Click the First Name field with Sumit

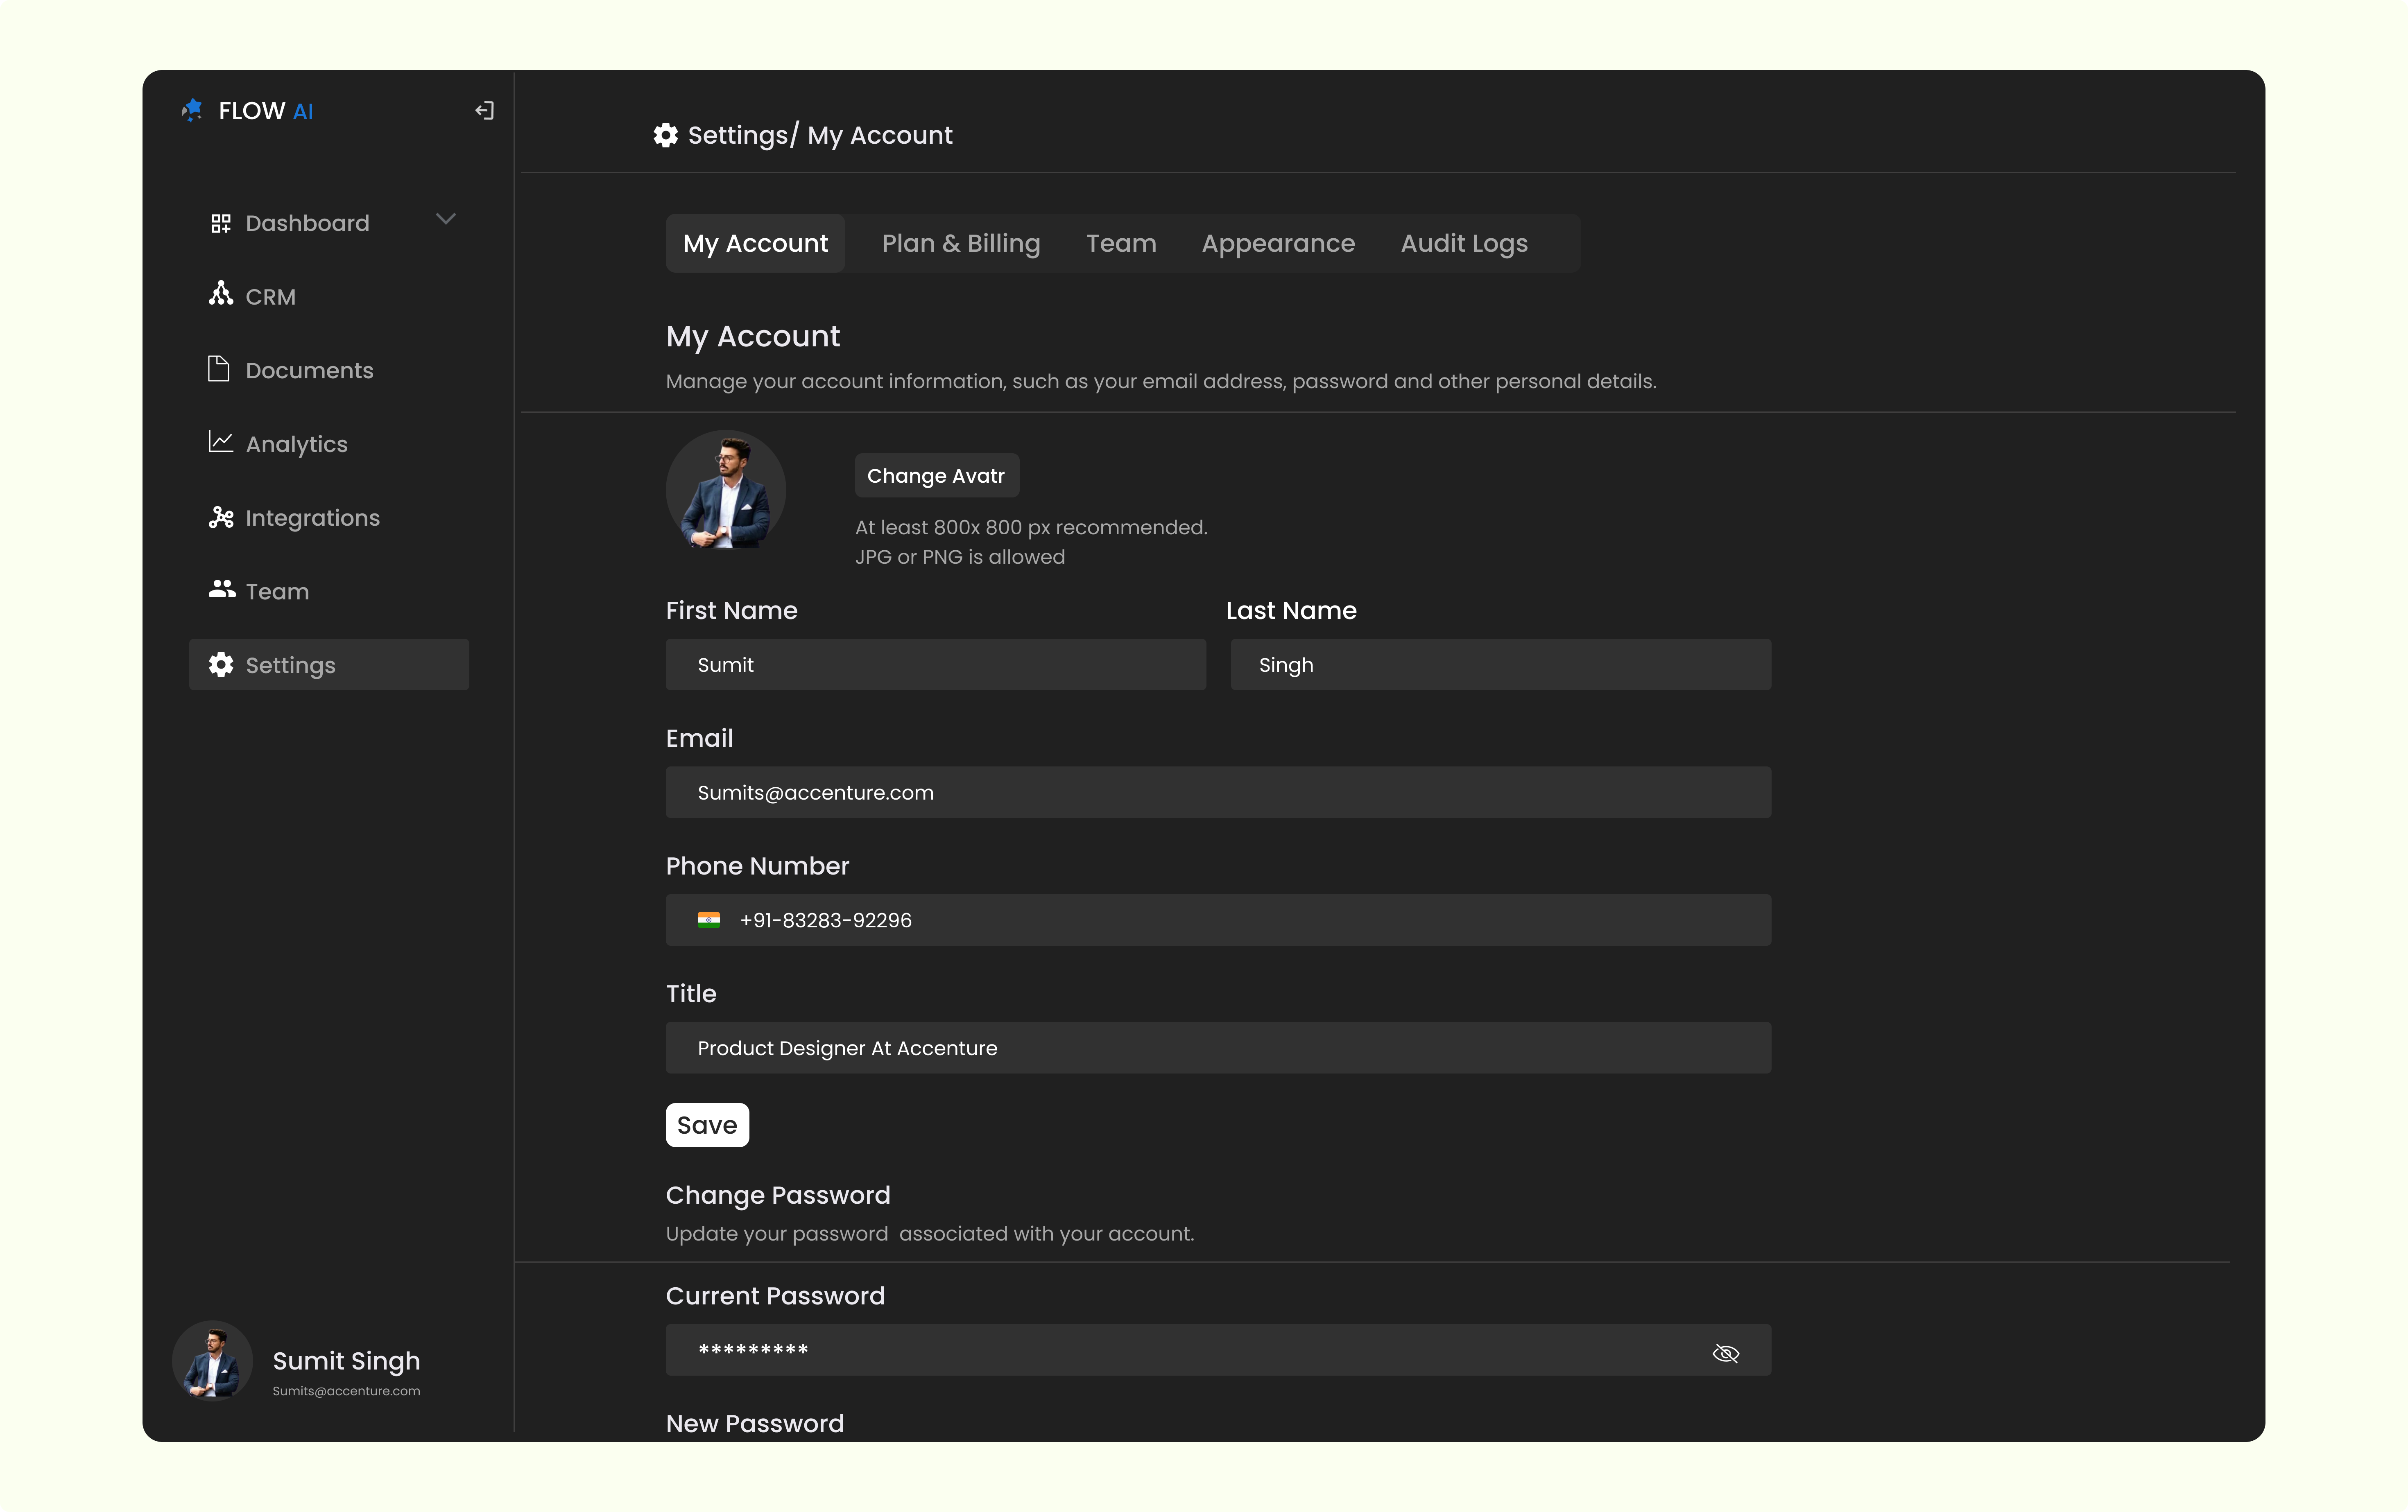coord(936,665)
